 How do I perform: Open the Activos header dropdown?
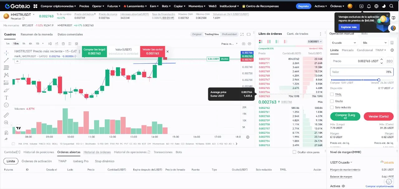pos(321,6)
